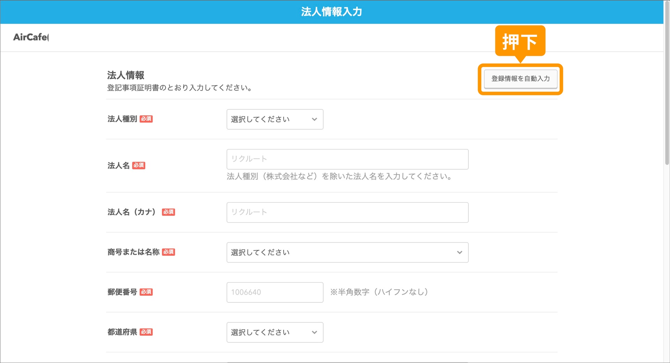
Task: Click the 登記事項証明書 instruction text
Action: tap(180, 88)
